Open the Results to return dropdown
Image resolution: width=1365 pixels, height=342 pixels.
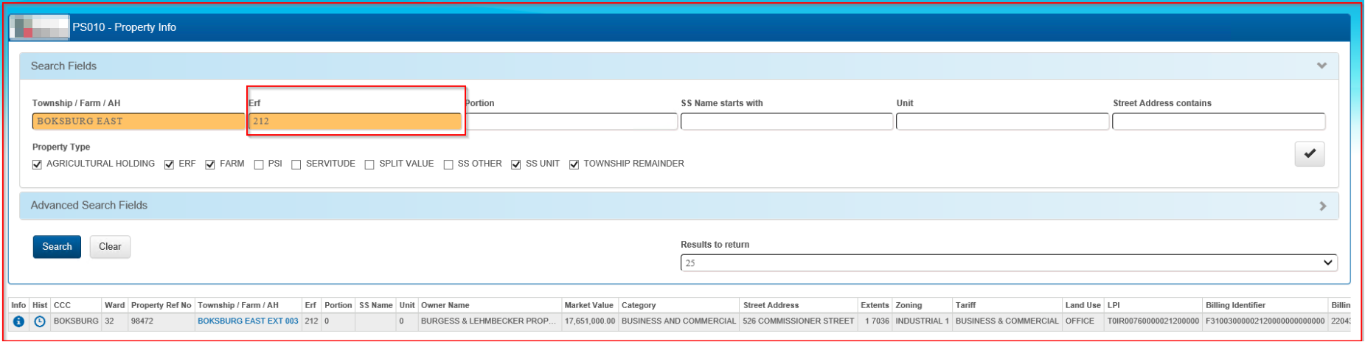(1008, 263)
